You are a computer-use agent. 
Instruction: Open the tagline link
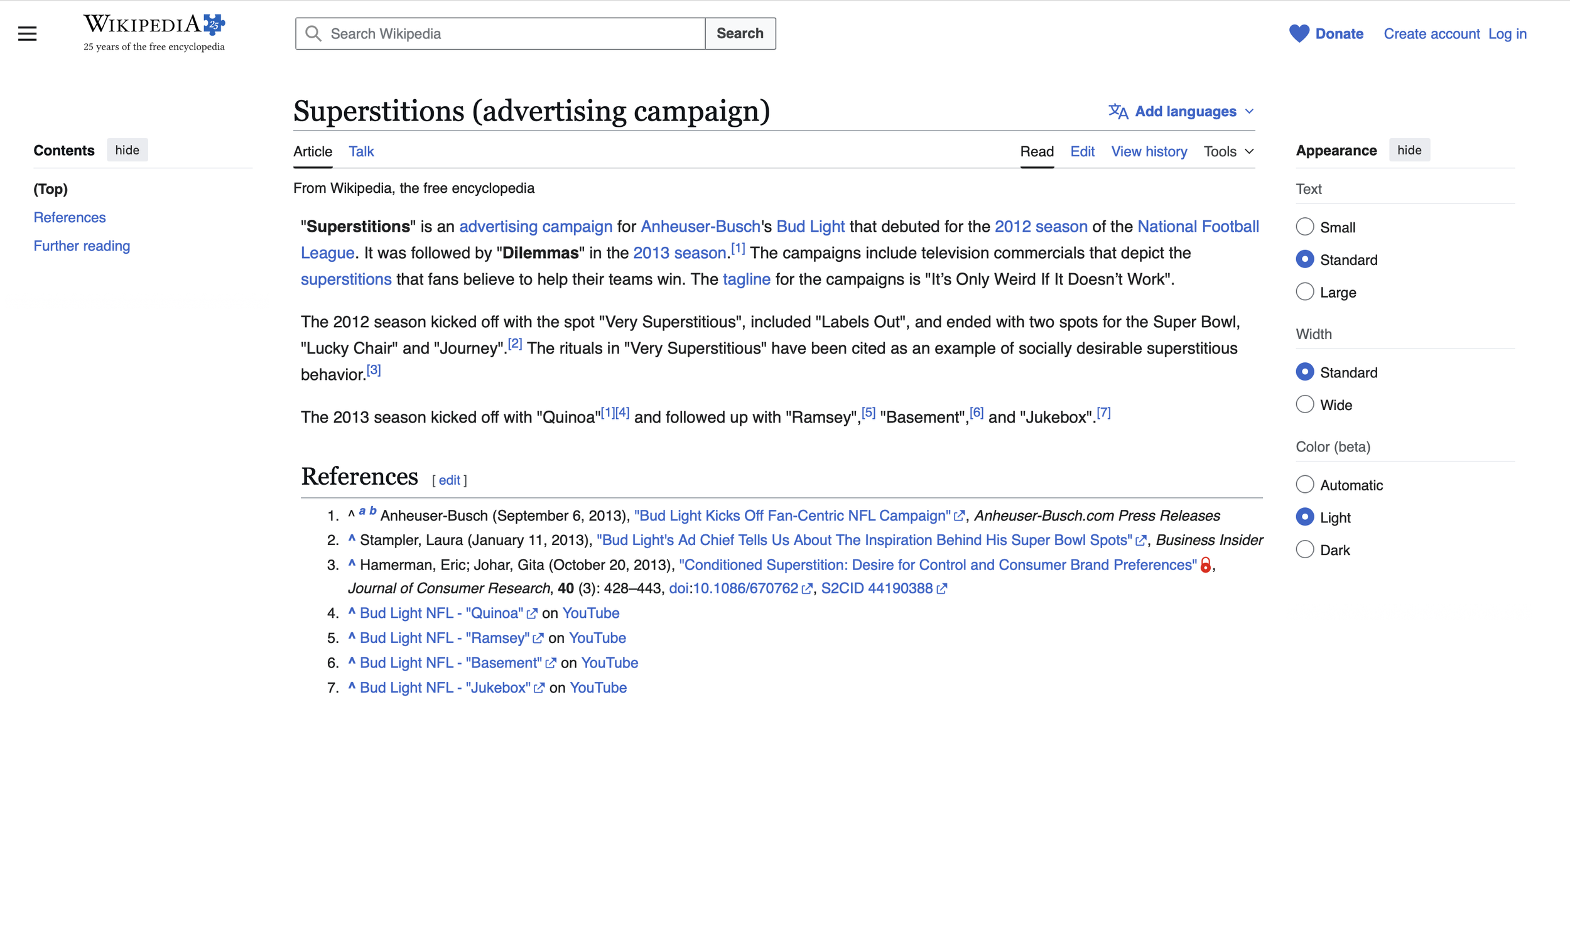[746, 279]
